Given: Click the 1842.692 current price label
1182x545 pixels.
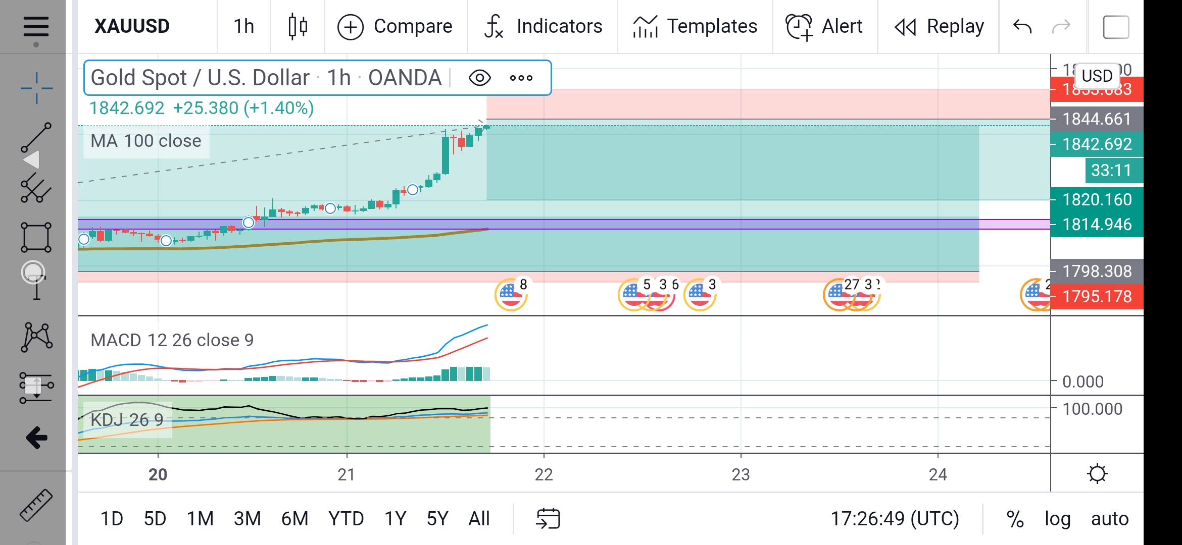Looking at the screenshot, I should 1096,144.
